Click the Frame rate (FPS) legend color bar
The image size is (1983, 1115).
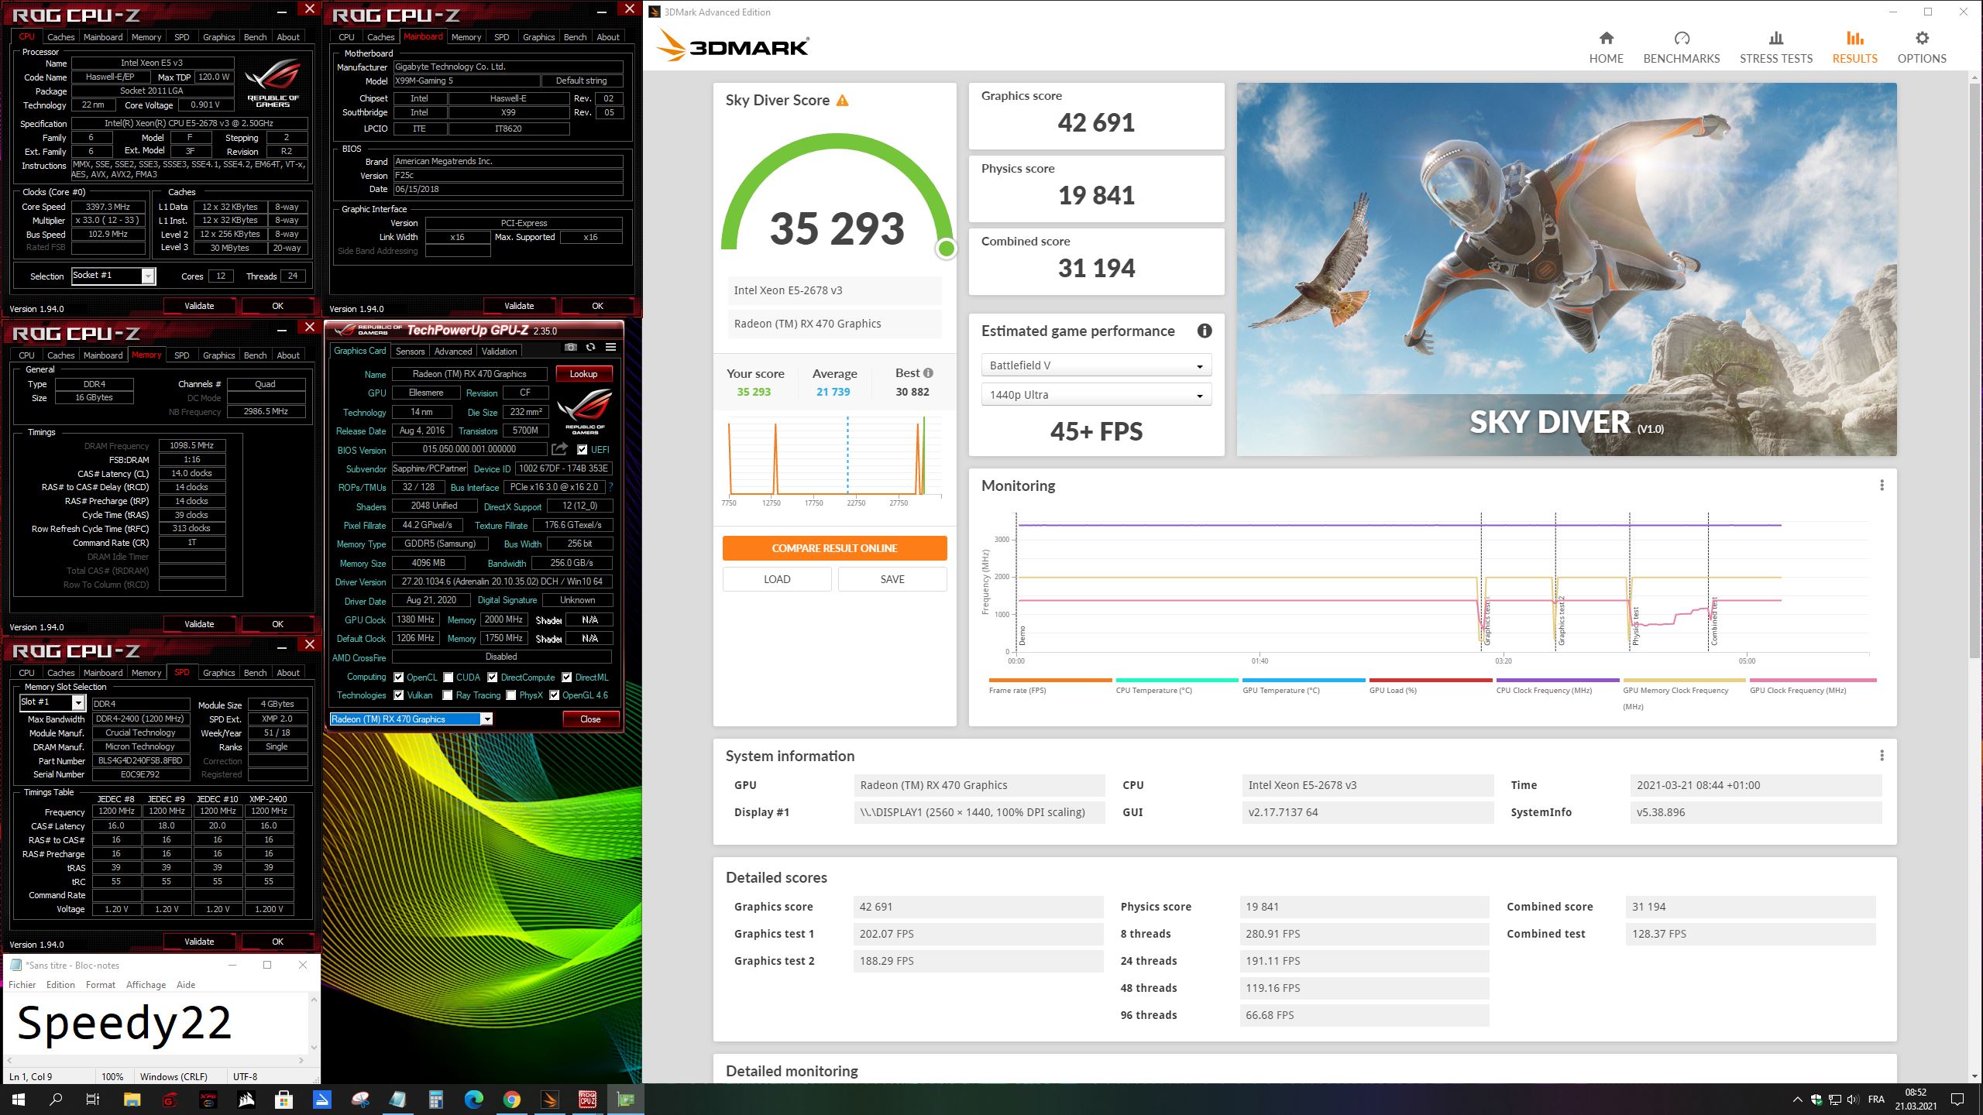coord(1050,681)
